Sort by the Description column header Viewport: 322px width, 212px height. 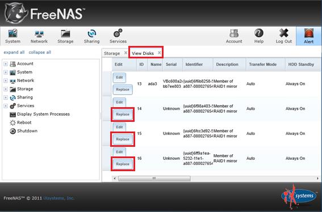coord(229,65)
